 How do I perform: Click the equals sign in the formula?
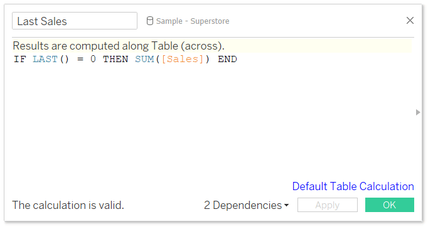pos(80,59)
